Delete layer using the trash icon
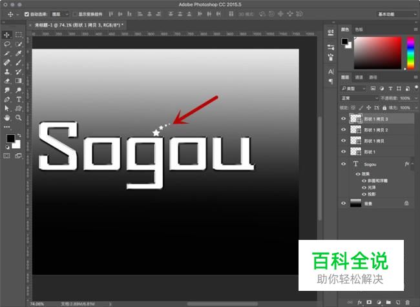Image resolution: width=420 pixels, height=307 pixels. point(408,302)
